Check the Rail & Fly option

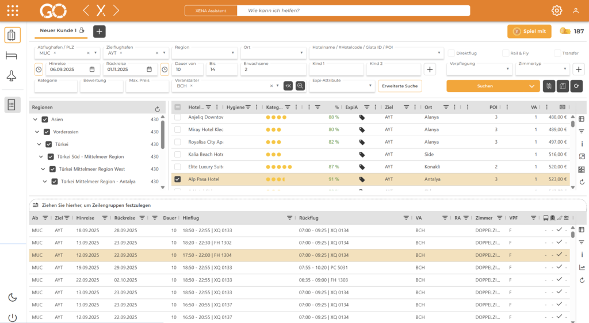click(506, 53)
